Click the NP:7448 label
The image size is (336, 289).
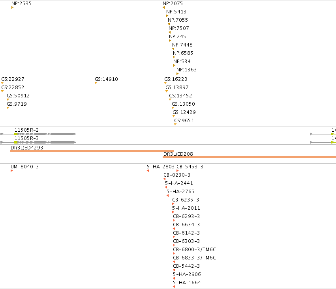click(x=182, y=45)
